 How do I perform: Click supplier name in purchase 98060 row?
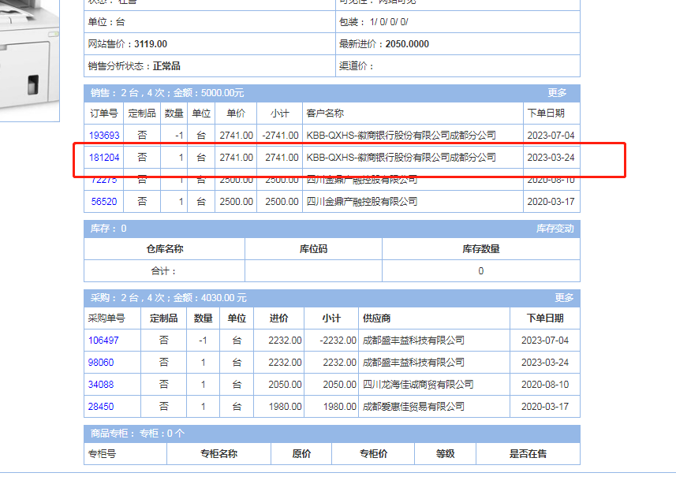(413, 363)
